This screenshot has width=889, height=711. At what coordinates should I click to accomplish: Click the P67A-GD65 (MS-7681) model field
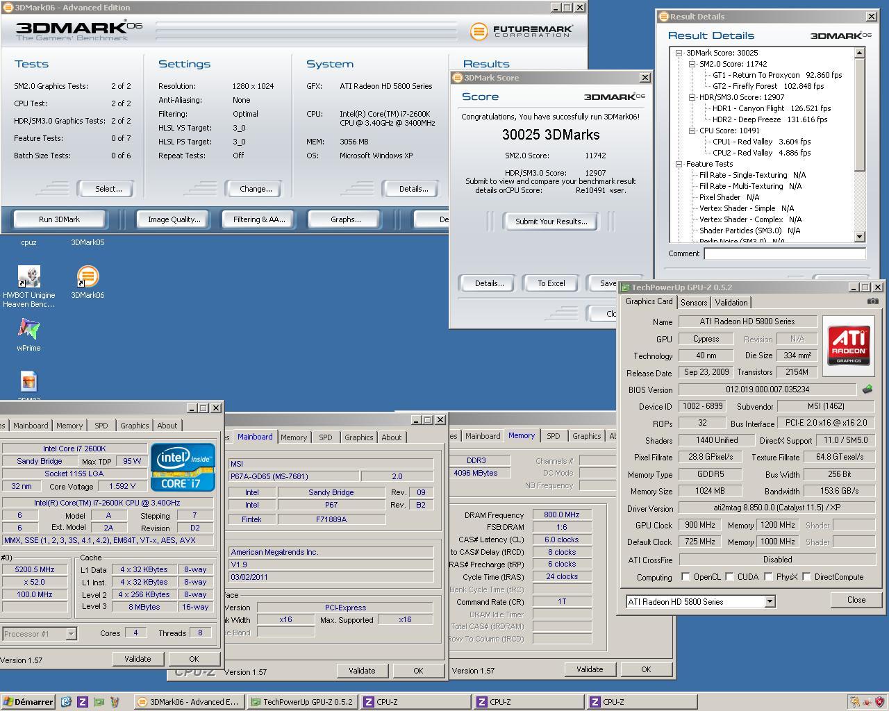(x=294, y=476)
